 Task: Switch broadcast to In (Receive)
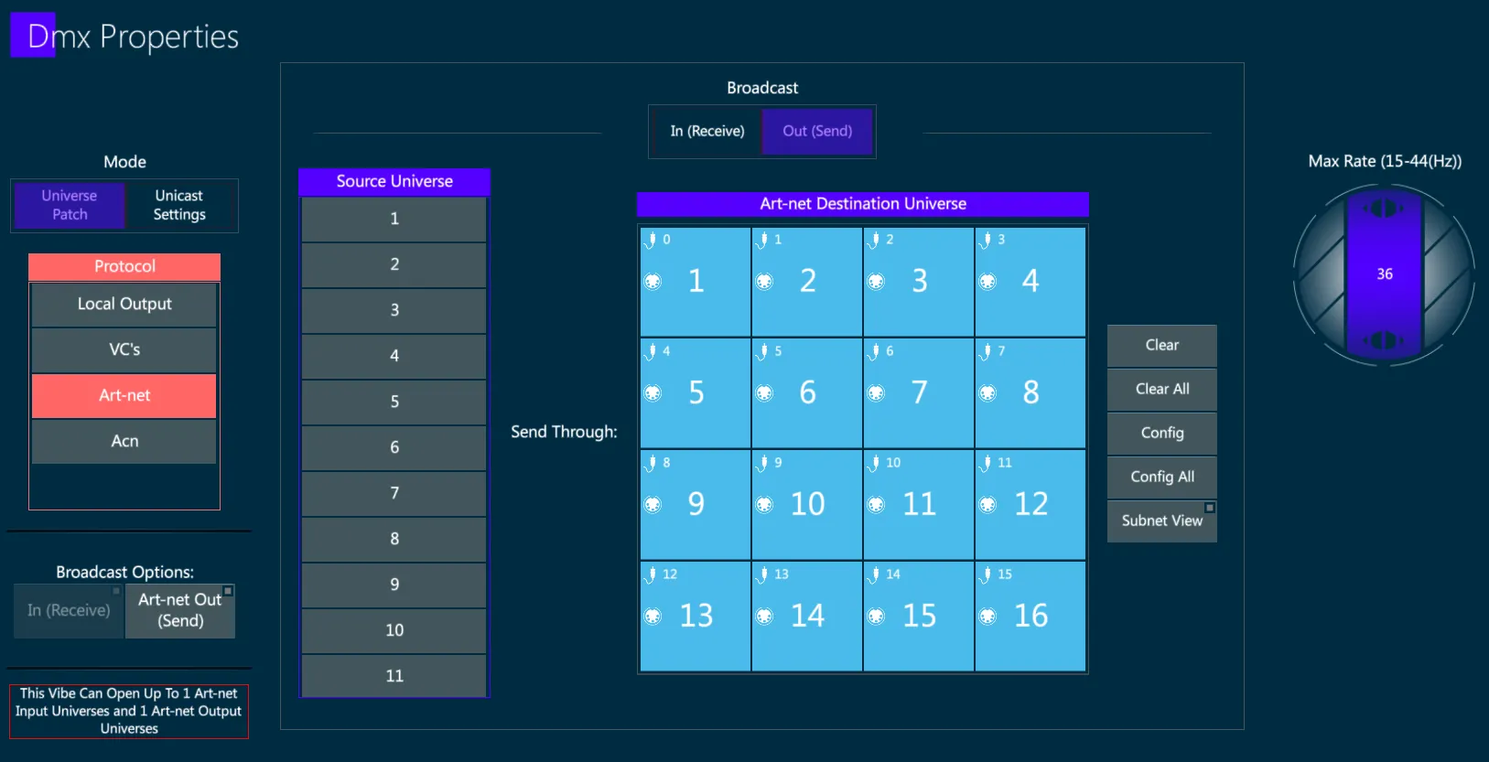pyautogui.click(x=707, y=131)
